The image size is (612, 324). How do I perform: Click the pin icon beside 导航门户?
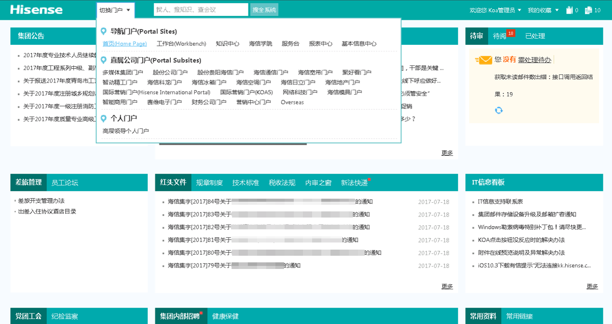point(104,31)
